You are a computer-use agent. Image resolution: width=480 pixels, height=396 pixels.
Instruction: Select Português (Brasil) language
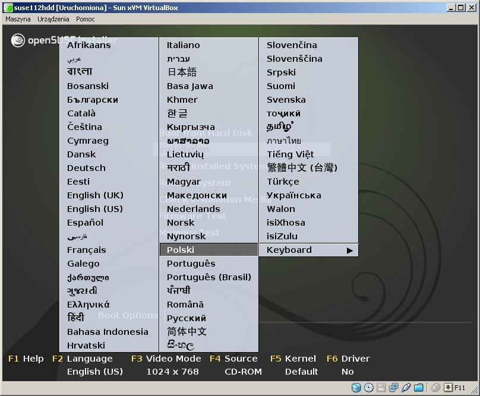tap(209, 277)
